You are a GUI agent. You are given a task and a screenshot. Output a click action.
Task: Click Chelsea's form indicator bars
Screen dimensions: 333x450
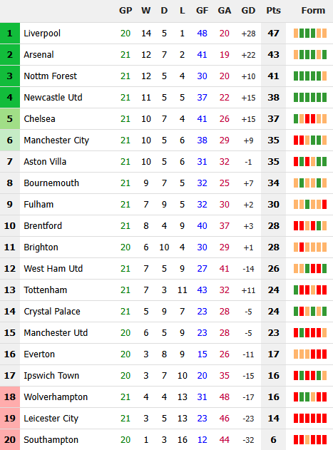pos(310,119)
